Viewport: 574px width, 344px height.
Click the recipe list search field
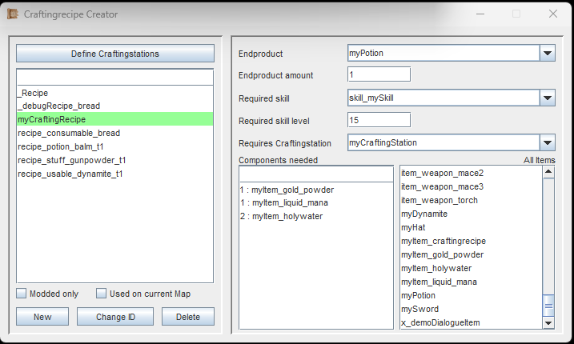115,78
